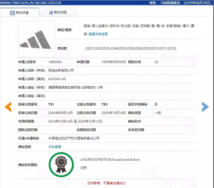This screenshot has height=188, width=214.
Task: Click 点击查看 in the 商标流程 row
Action: pyautogui.click(x=55, y=147)
